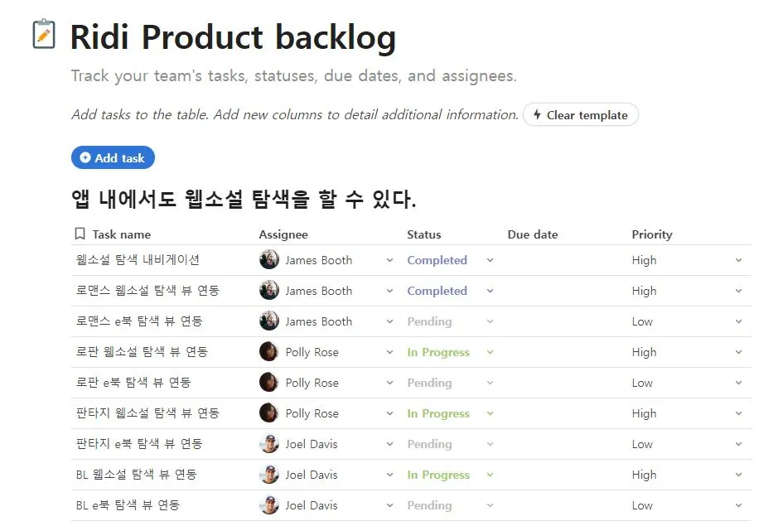Select task name 로판 웹소설 탐색 뷰 연동
The height and width of the screenshot is (526, 778).
tap(142, 352)
